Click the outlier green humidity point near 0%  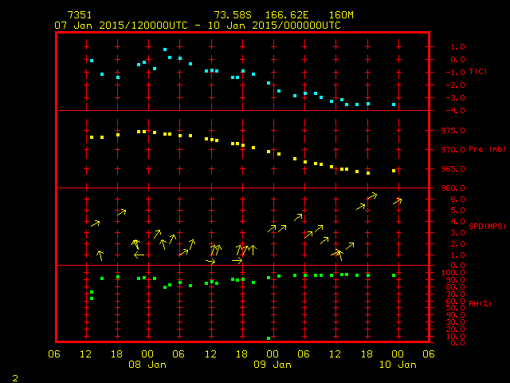tap(269, 338)
